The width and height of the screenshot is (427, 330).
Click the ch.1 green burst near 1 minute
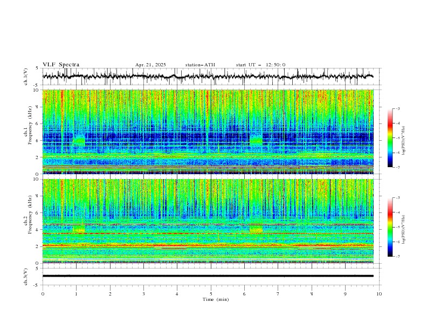click(x=79, y=141)
